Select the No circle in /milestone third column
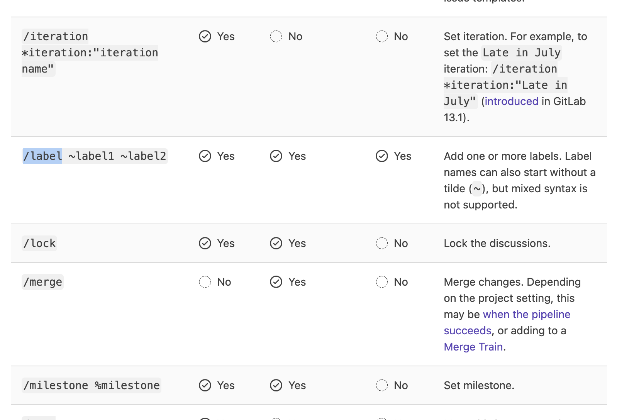Image resolution: width=634 pixels, height=420 pixels. (x=382, y=385)
